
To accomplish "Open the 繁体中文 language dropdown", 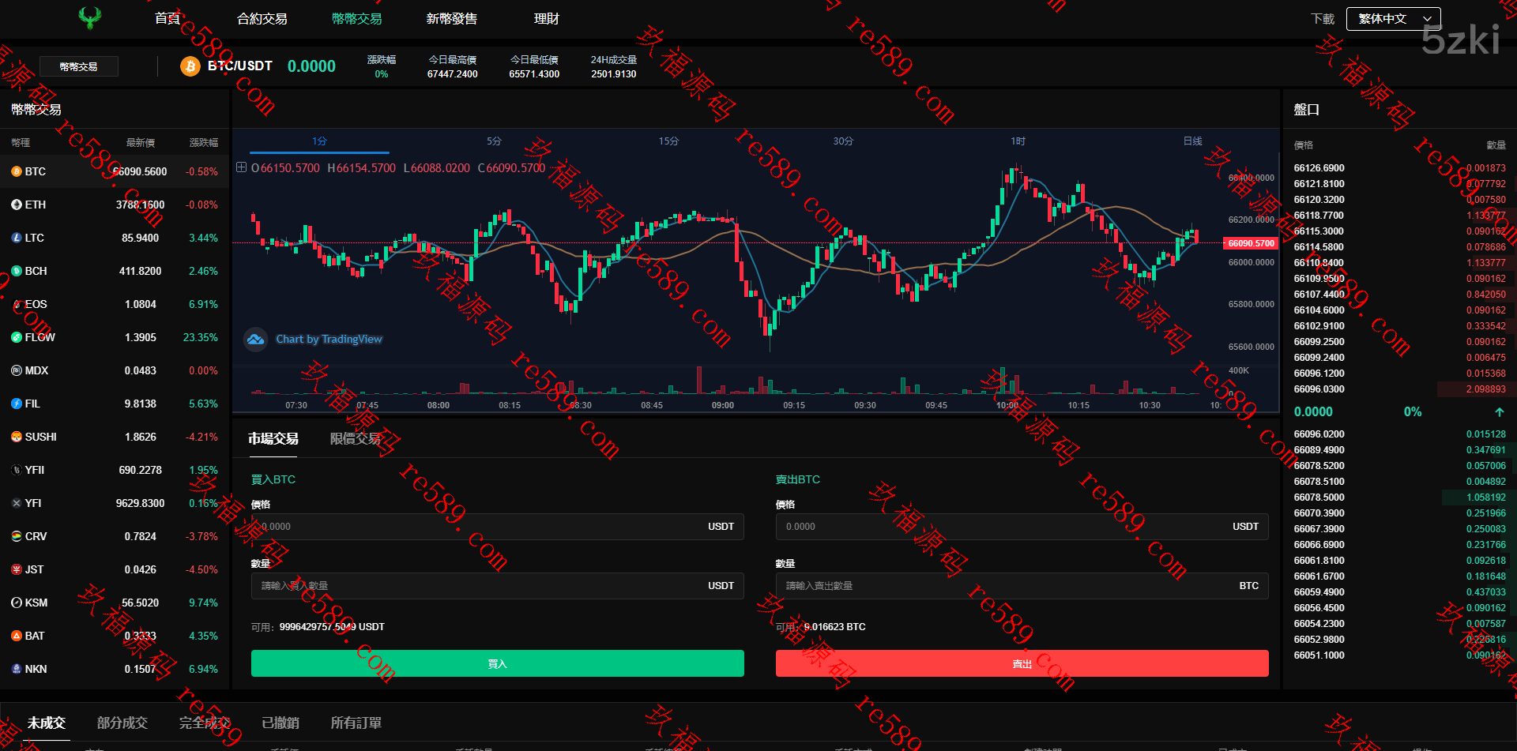I will click(1393, 19).
